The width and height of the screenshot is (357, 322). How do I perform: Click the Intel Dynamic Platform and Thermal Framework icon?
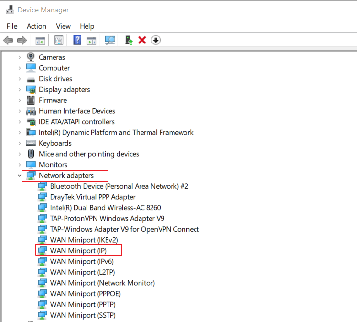click(31, 132)
